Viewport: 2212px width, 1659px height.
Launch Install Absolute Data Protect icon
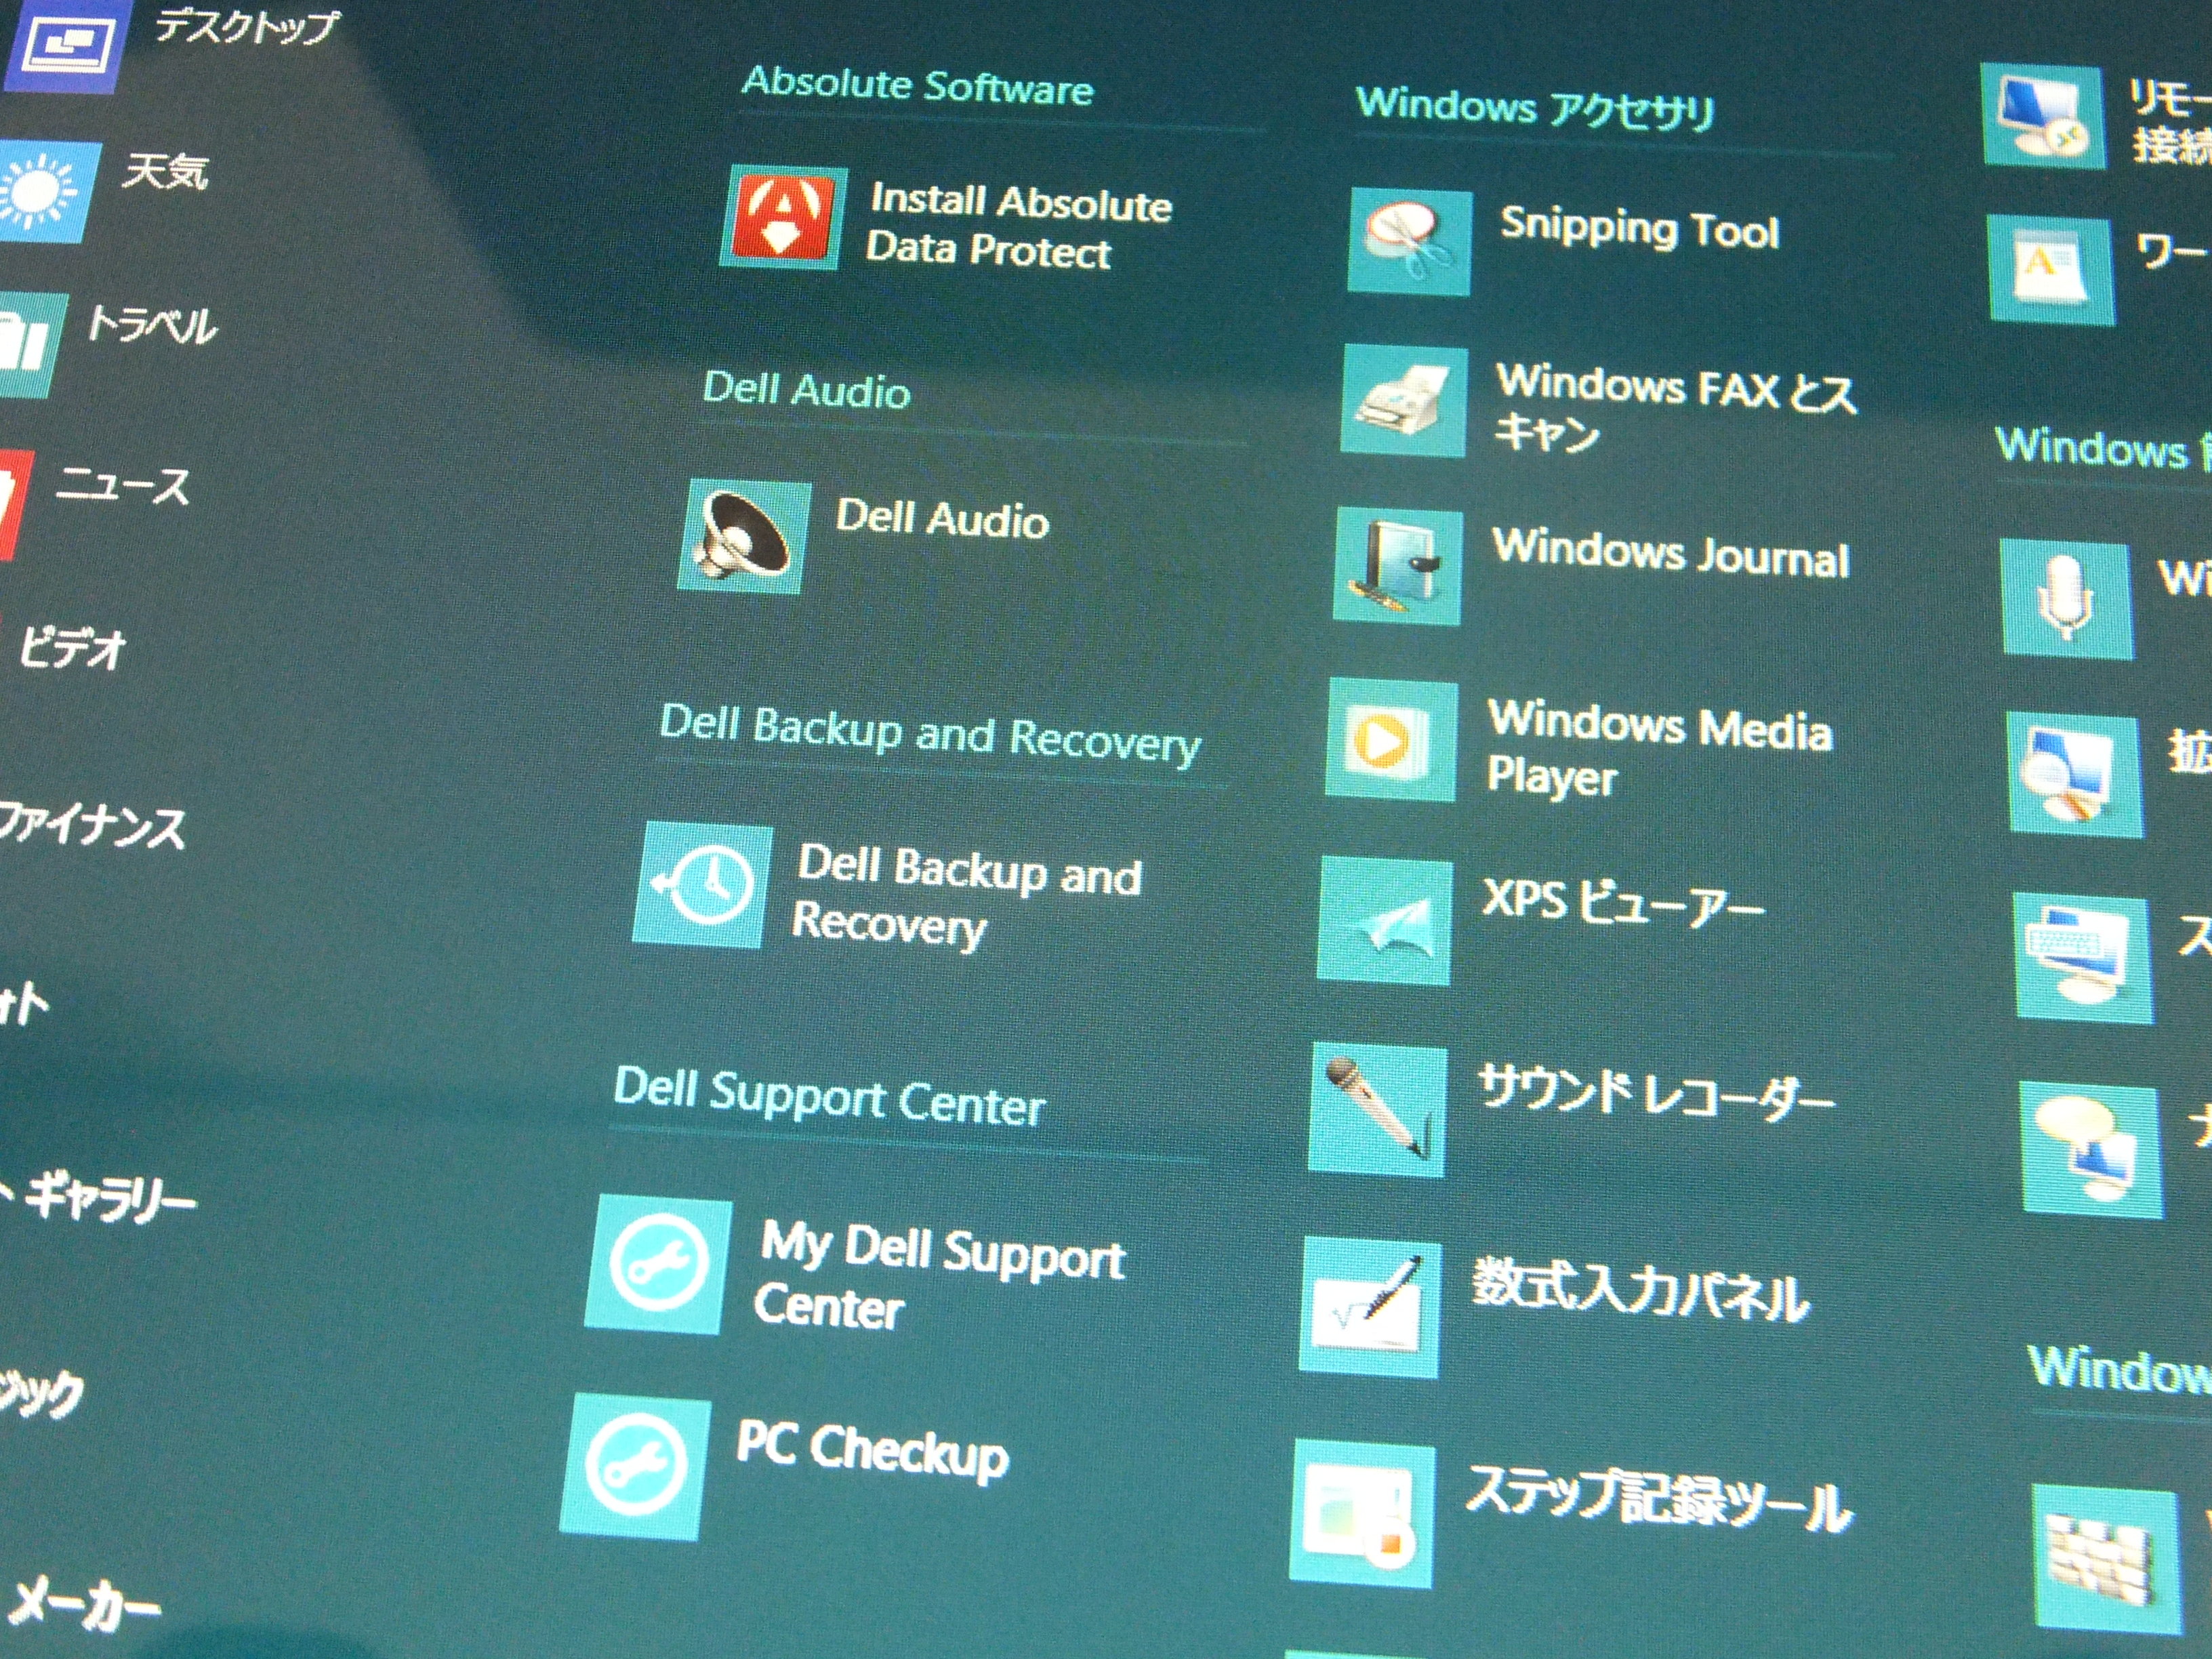(783, 218)
